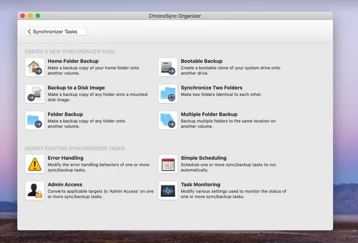The width and height of the screenshot is (358, 243).
Task: Click the Admin Access user lock icon
Action: (35, 191)
